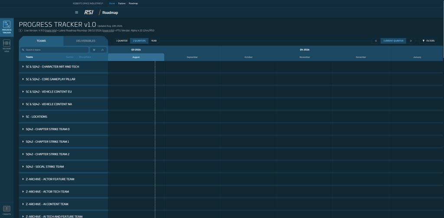Group by the Disciplines column header

click(85, 57)
